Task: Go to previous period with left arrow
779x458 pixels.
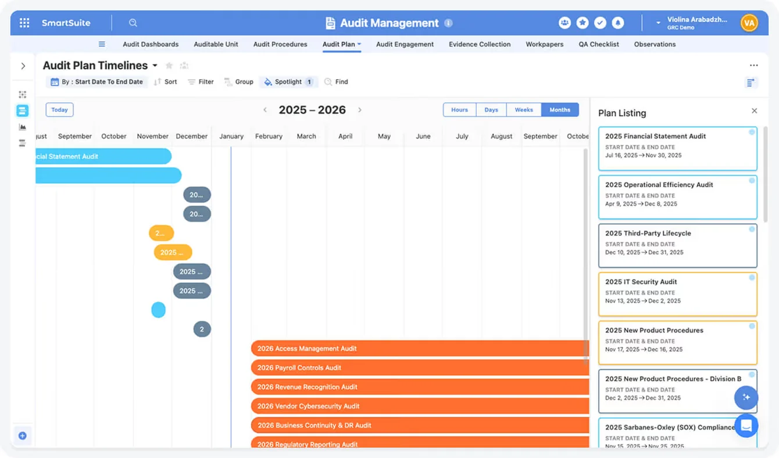Action: 265,110
